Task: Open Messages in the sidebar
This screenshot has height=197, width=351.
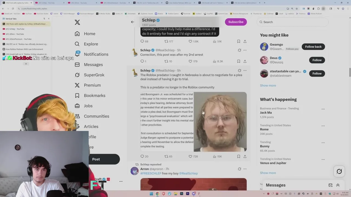Action: 89,65
